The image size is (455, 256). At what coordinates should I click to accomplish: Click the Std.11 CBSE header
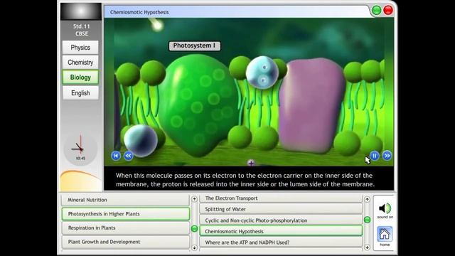point(81,30)
